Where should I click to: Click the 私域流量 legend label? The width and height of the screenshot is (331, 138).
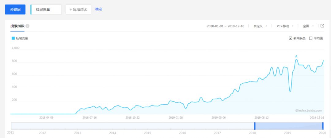pyautogui.click(x=22, y=38)
